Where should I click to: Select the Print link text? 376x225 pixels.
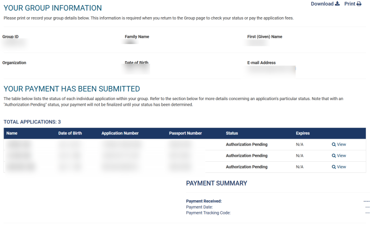coord(350,4)
